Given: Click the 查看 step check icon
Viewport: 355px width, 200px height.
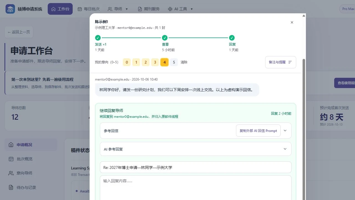Looking at the screenshot, I should tap(165, 38).
